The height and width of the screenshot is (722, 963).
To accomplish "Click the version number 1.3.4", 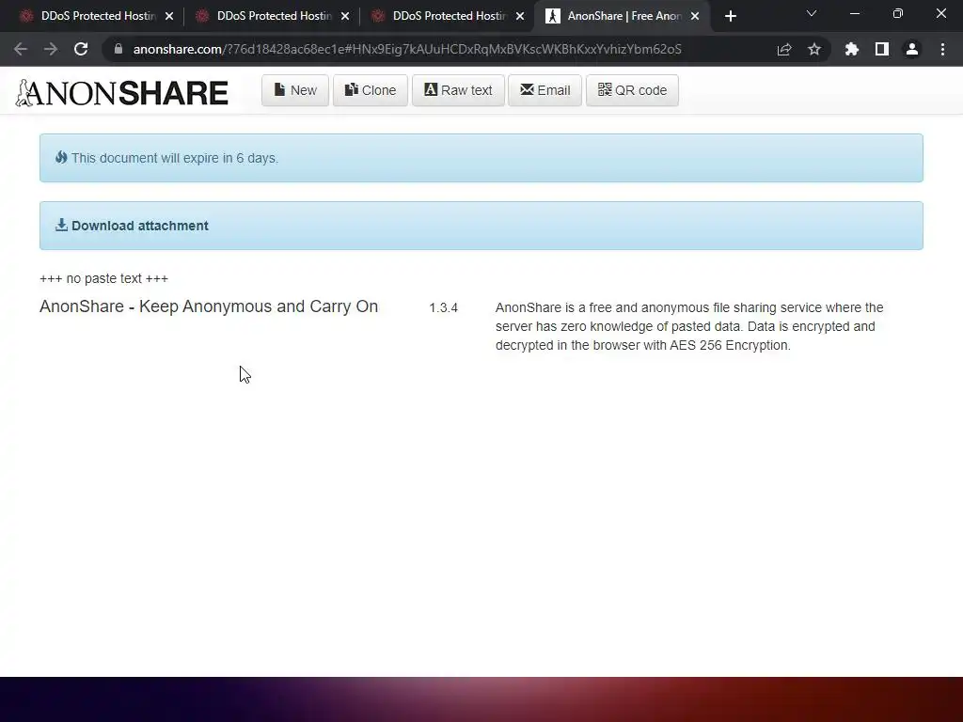I will click(x=444, y=307).
